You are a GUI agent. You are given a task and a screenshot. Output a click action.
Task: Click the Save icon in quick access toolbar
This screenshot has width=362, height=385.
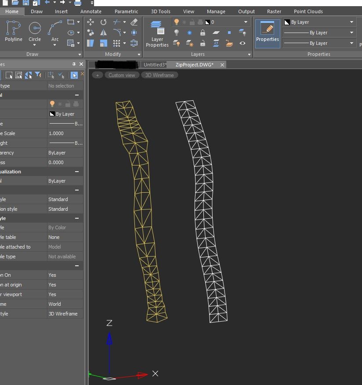pos(26,3)
